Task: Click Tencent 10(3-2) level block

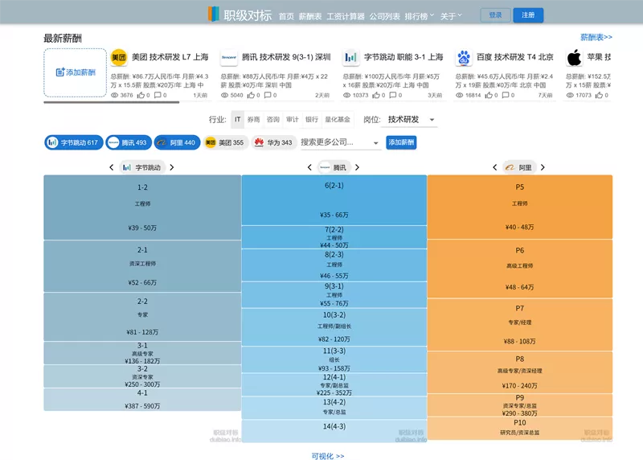Action: pyautogui.click(x=334, y=327)
